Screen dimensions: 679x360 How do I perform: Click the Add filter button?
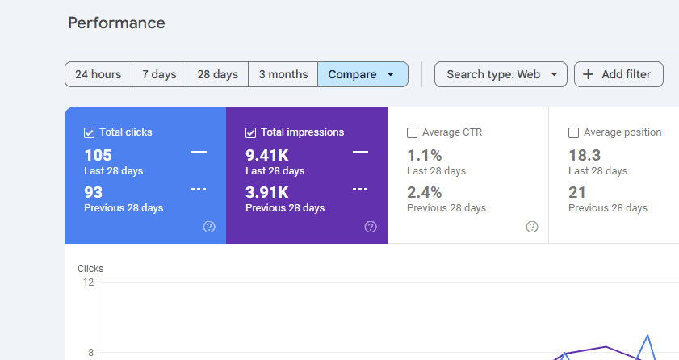coord(618,74)
